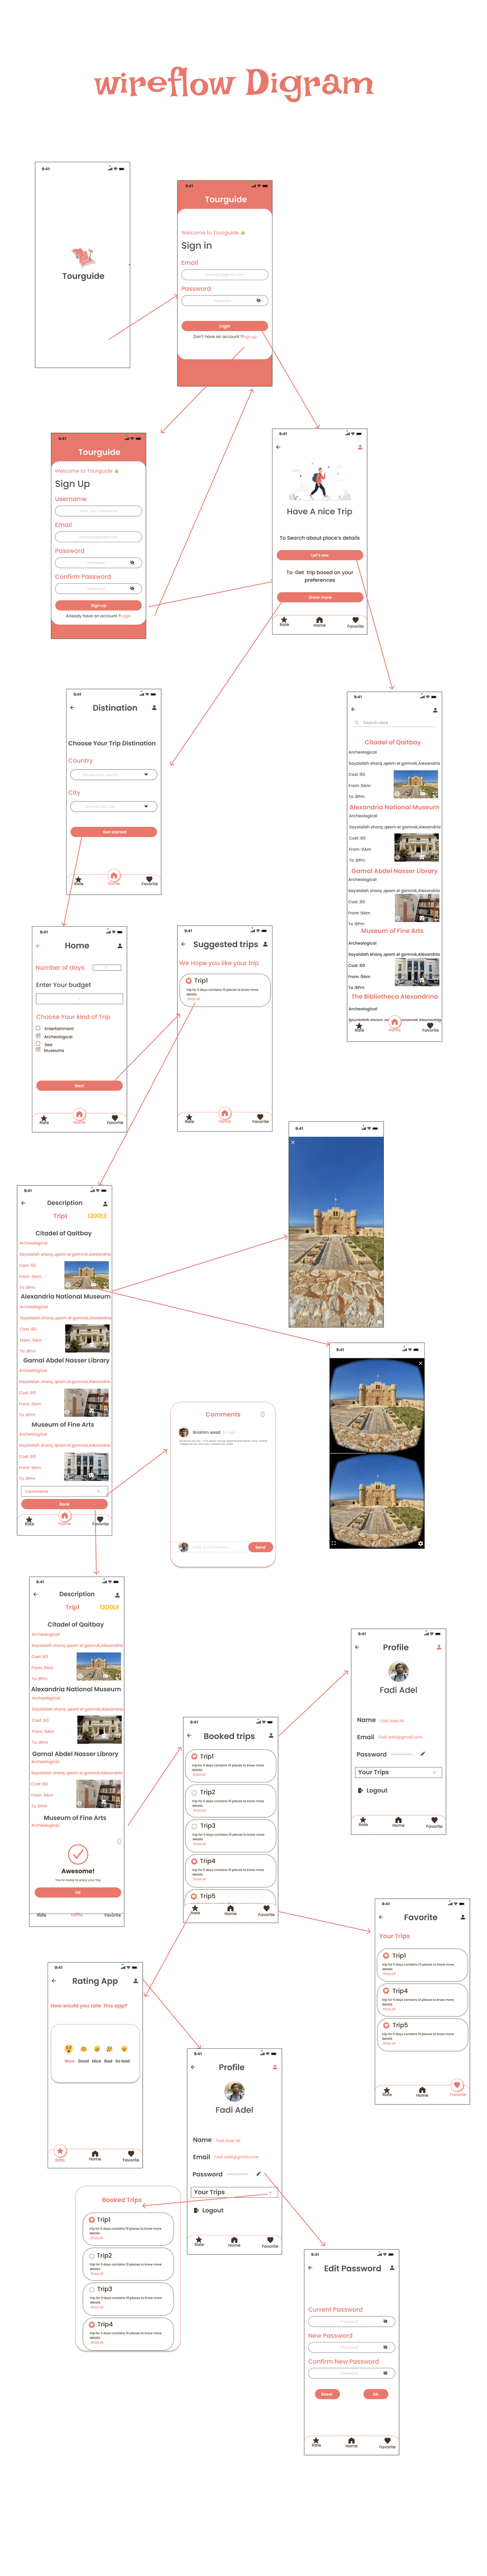The width and height of the screenshot is (487, 2576).
Task: Open the Country dropdown on Distination screen
Action: [x=113, y=774]
